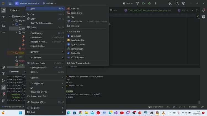Open the Git tool window
The width and height of the screenshot is (207, 116).
coord(3,101)
